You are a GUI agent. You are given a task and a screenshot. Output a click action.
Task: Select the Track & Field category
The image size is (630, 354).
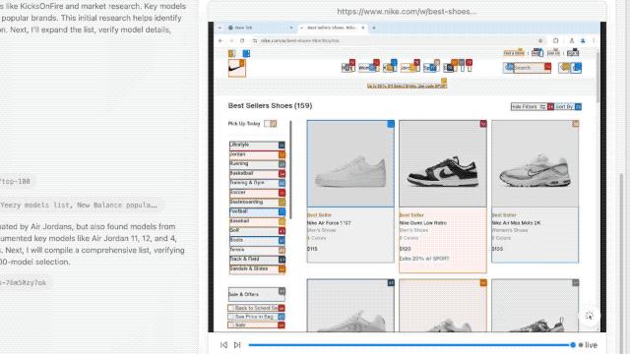[x=257, y=260]
